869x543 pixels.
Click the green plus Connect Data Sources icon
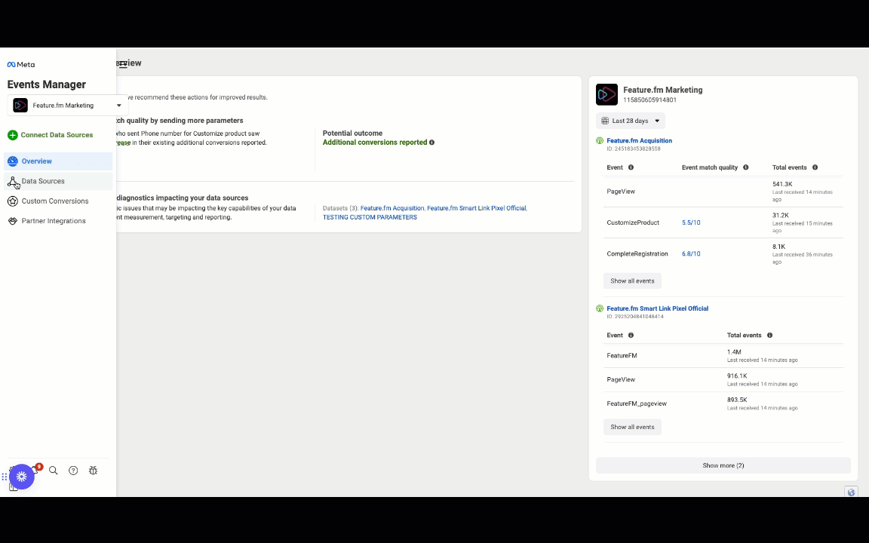pos(12,135)
